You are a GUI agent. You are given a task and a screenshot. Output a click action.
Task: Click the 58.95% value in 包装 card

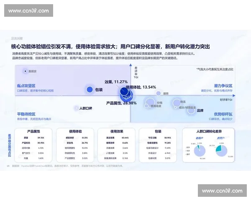168,138
